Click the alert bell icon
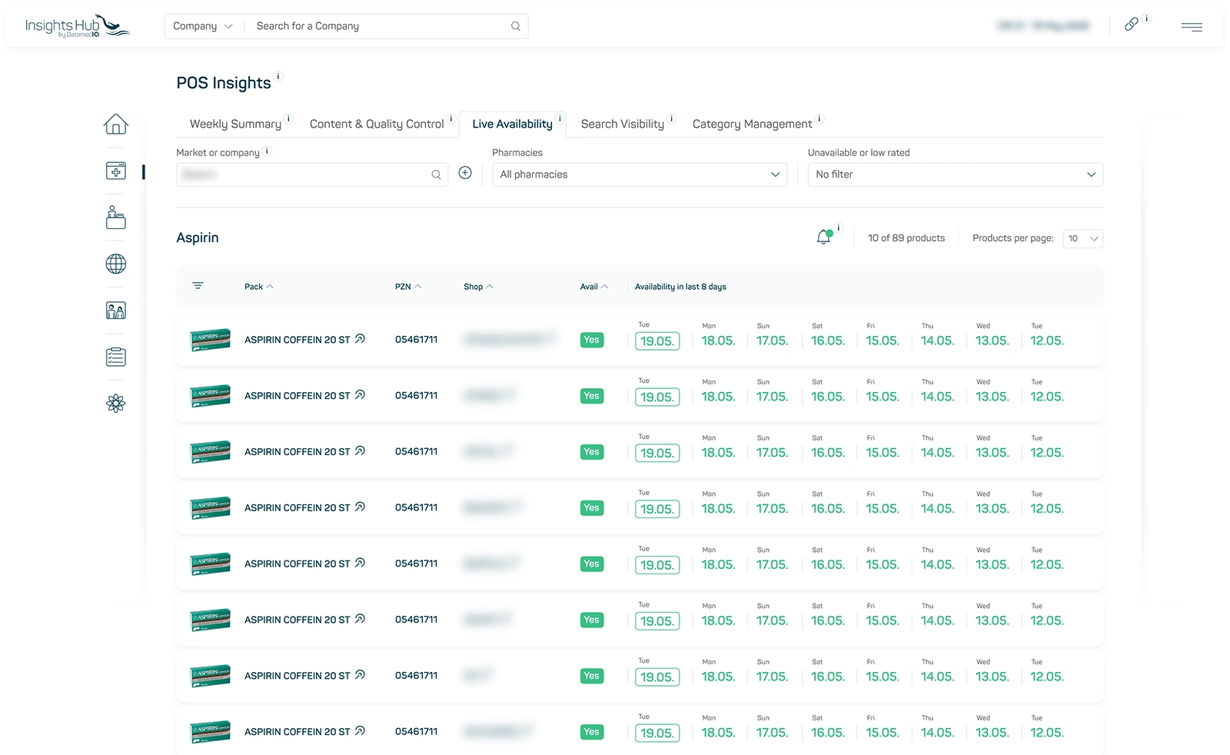This screenshot has width=1230, height=755. pyautogui.click(x=824, y=238)
